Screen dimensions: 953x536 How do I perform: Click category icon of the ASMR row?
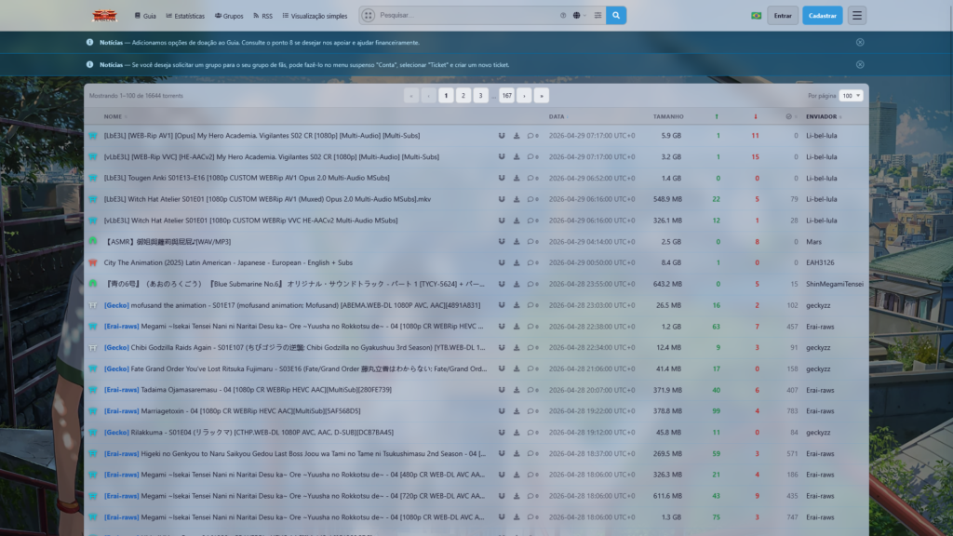93,242
